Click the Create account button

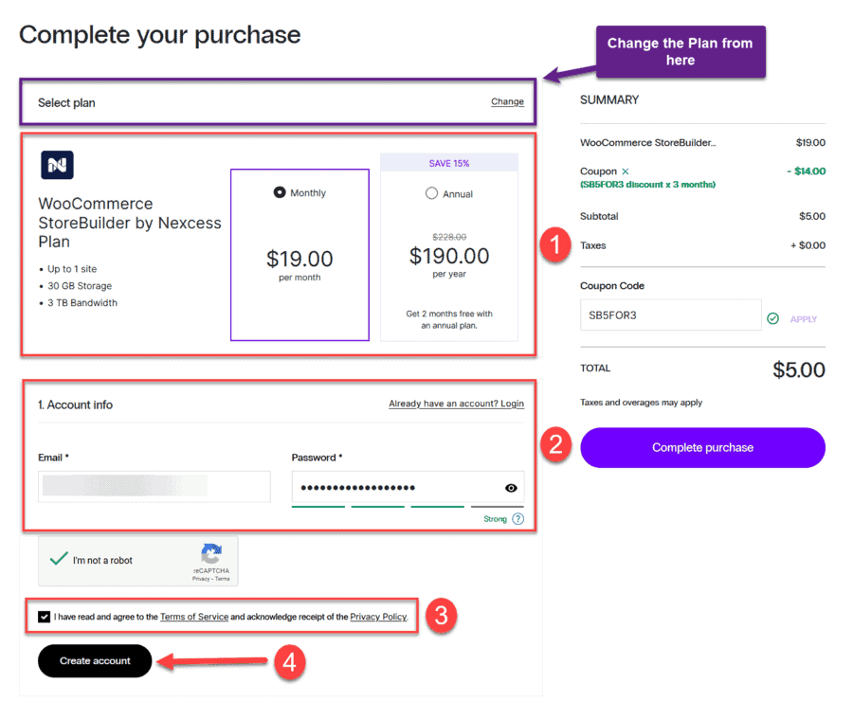point(95,661)
